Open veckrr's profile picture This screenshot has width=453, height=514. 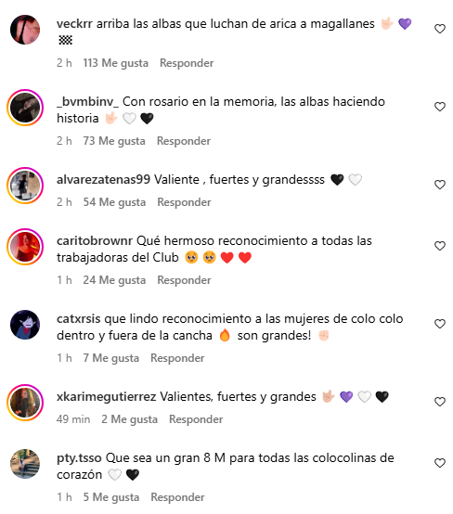click(x=25, y=30)
